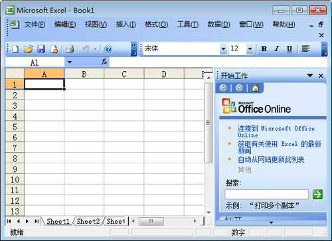This screenshot has height=241, width=332.
Task: Open a file with the folder icon
Action: coord(29,49)
